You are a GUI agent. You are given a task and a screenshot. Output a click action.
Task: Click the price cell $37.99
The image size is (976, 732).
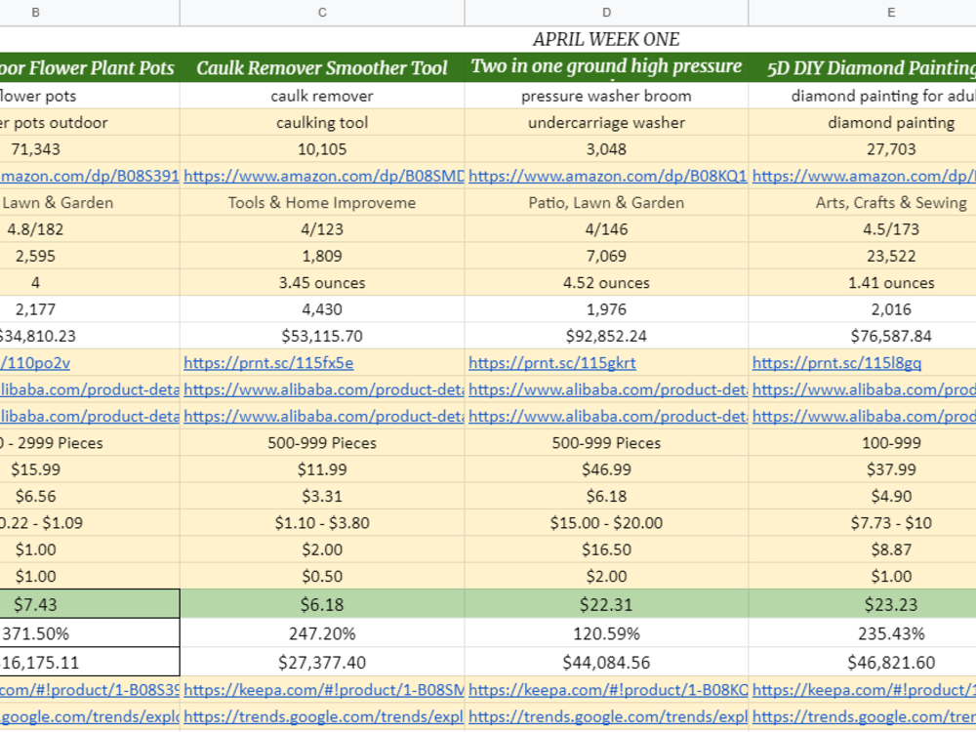(862, 470)
